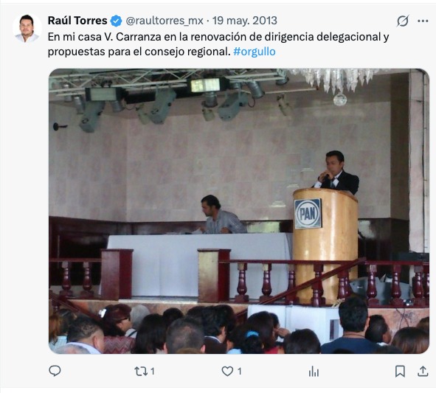Click the blue verified badge

point(117,21)
